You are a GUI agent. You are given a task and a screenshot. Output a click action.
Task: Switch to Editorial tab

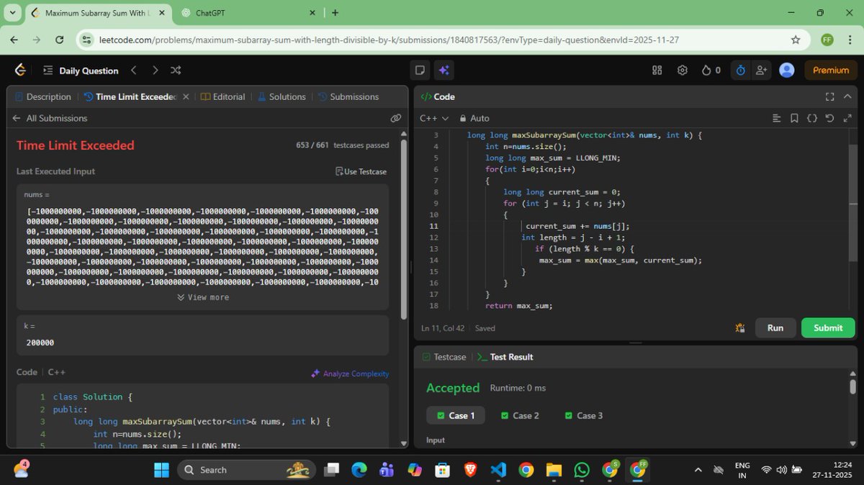[222, 96]
